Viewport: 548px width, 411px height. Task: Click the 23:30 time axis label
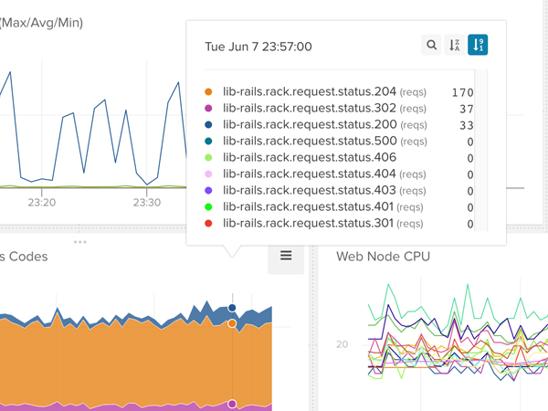pyautogui.click(x=146, y=203)
